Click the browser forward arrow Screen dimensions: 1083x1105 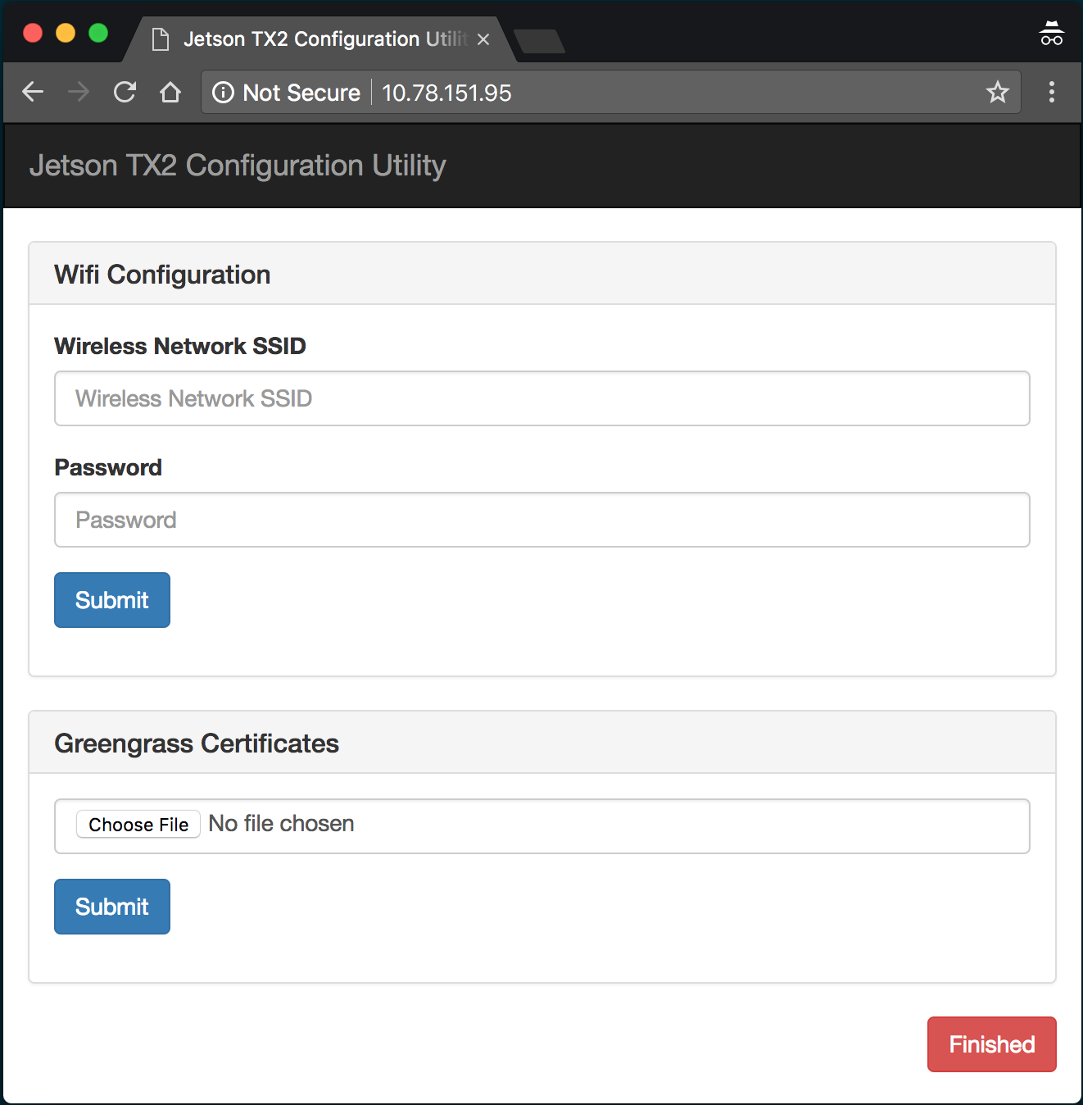click(79, 92)
